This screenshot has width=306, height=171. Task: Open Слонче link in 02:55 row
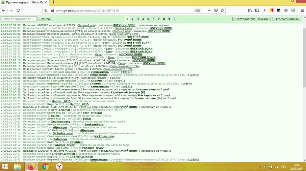pyautogui.click(x=96, y=81)
